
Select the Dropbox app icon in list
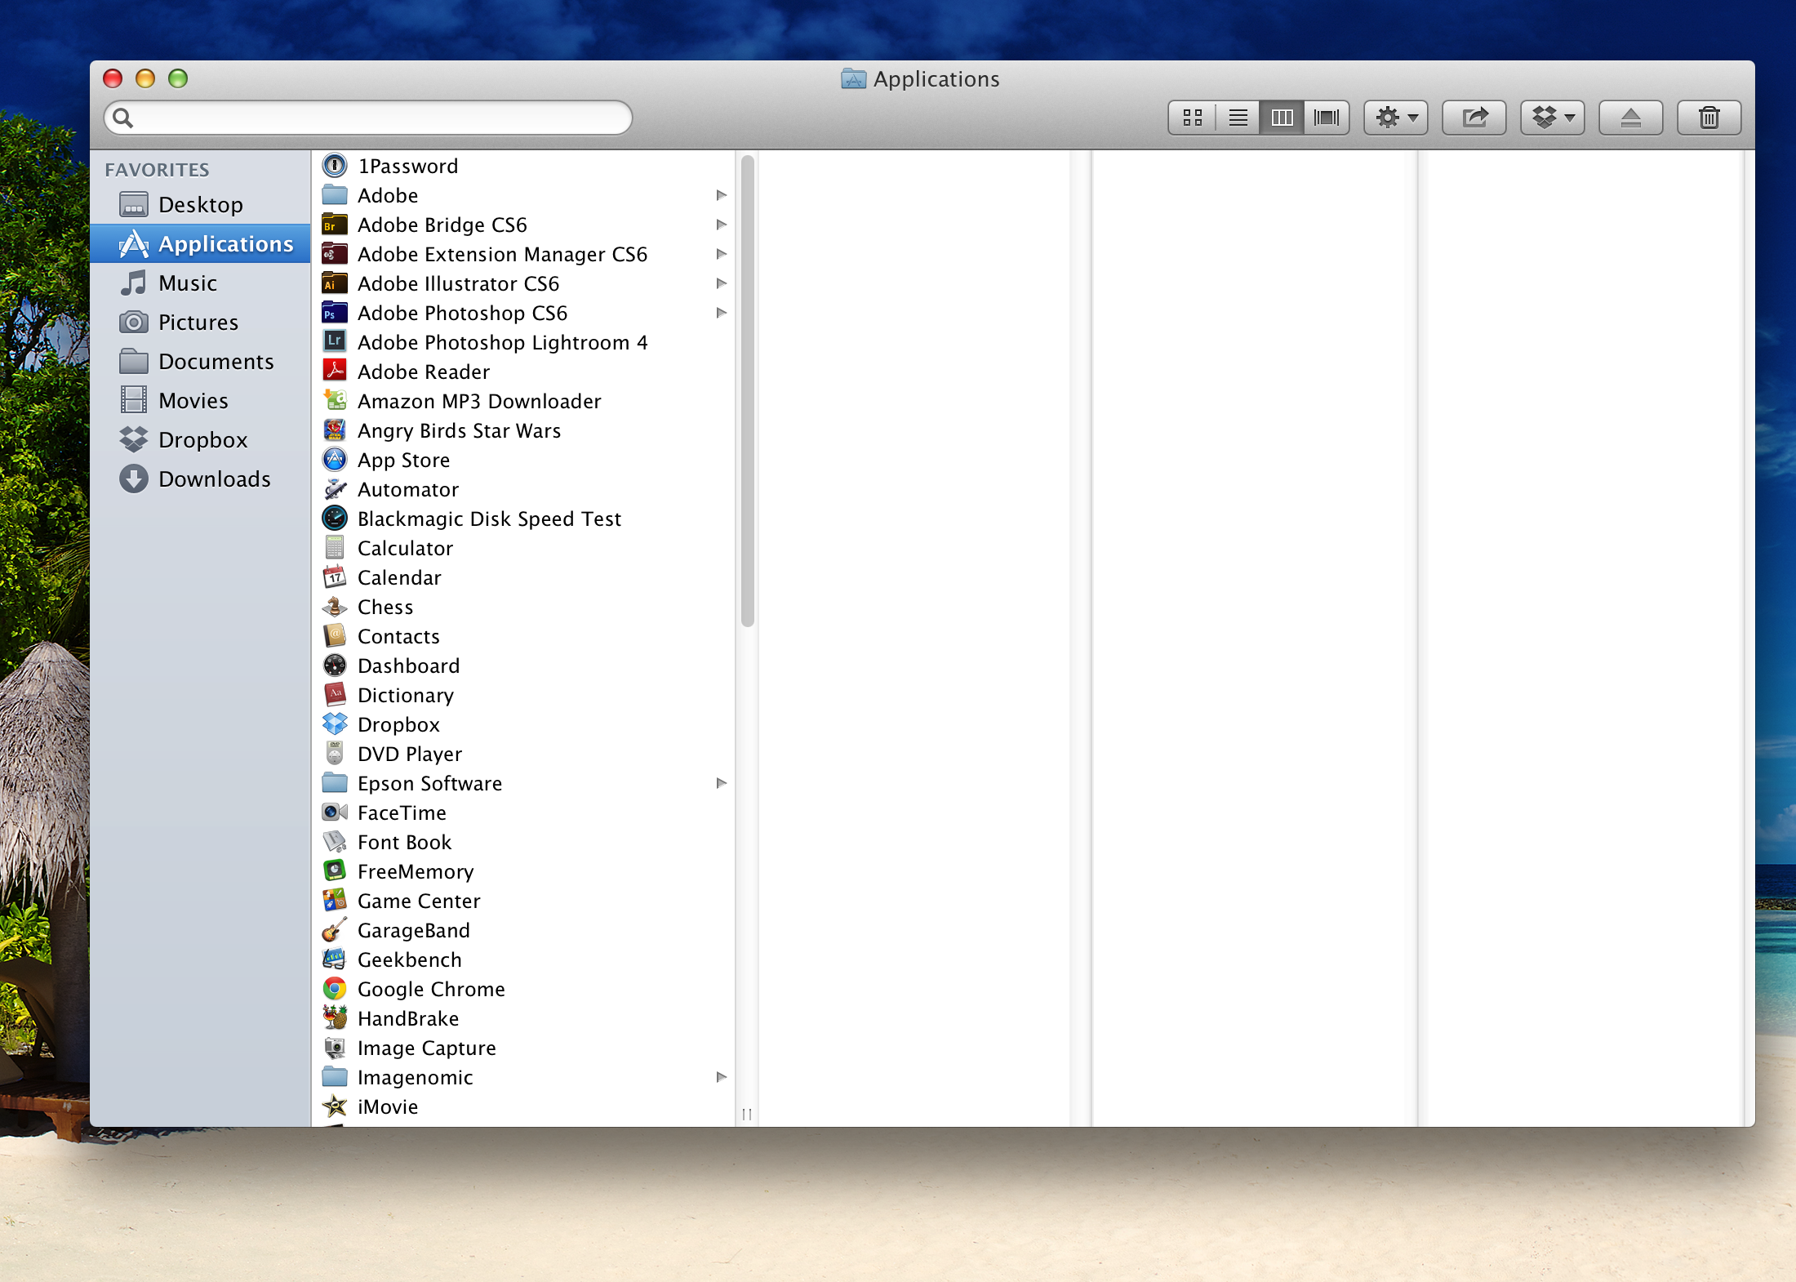click(335, 723)
